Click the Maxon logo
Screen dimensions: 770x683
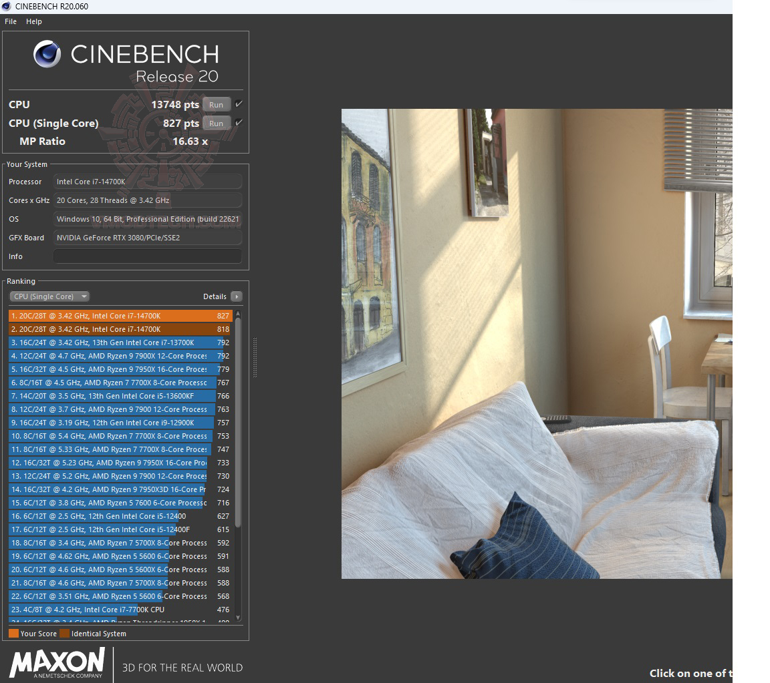[57, 662]
